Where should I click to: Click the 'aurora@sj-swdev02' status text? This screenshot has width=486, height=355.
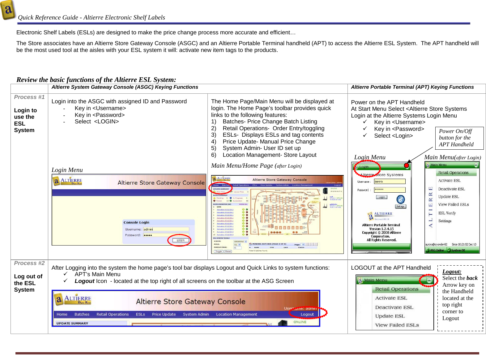(436, 244)
